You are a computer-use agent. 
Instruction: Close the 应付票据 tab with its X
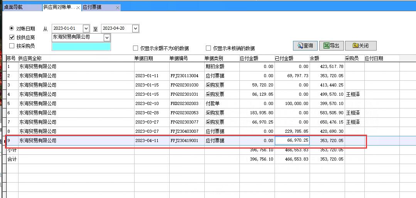tap(118, 8)
